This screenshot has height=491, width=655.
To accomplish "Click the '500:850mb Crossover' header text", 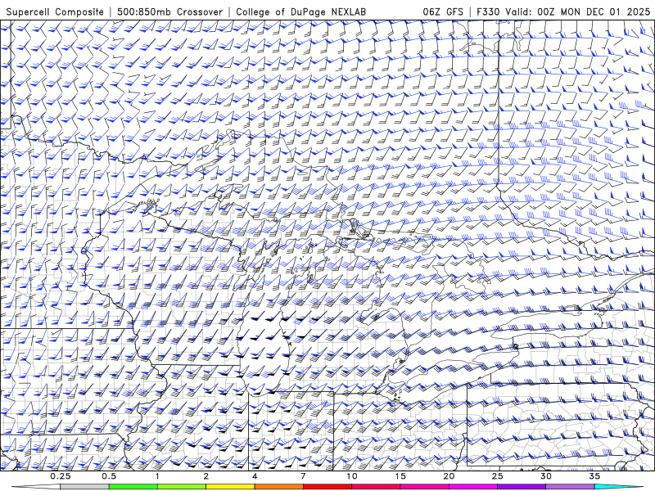I will 170,11.
